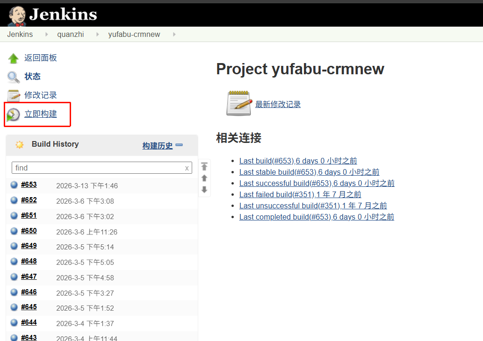
Task: Start a build with 立即构建
Action: pyautogui.click(x=41, y=114)
